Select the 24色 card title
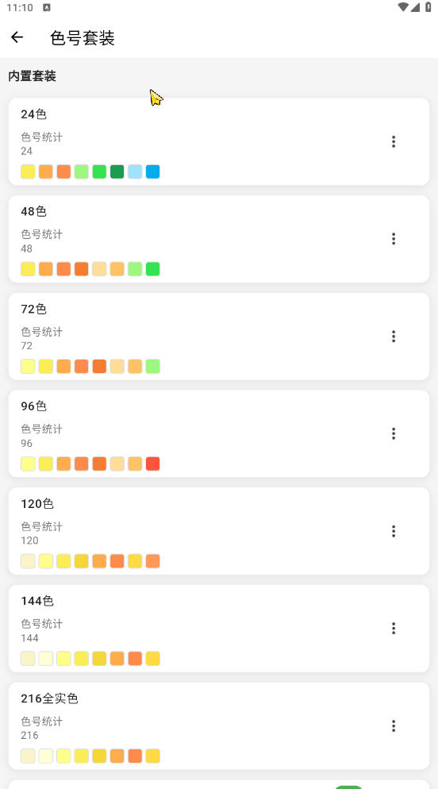438x789 pixels. (33, 114)
